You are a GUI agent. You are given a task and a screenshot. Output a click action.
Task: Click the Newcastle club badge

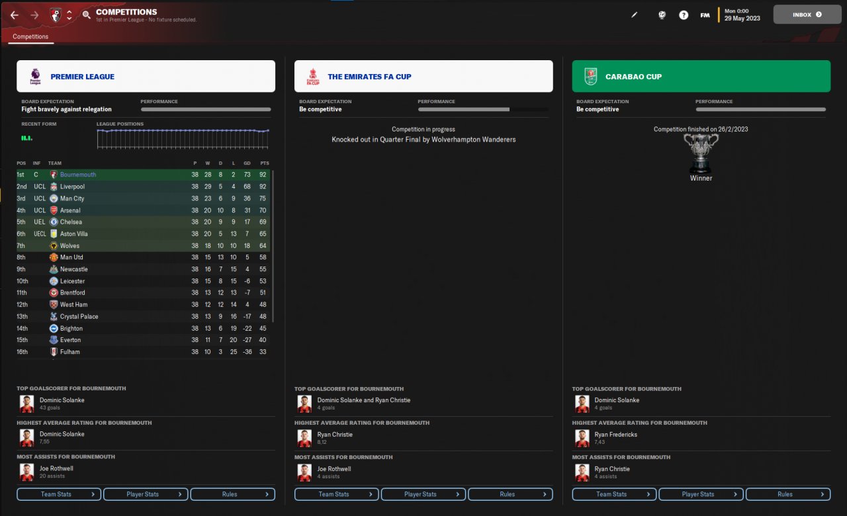pos(54,269)
